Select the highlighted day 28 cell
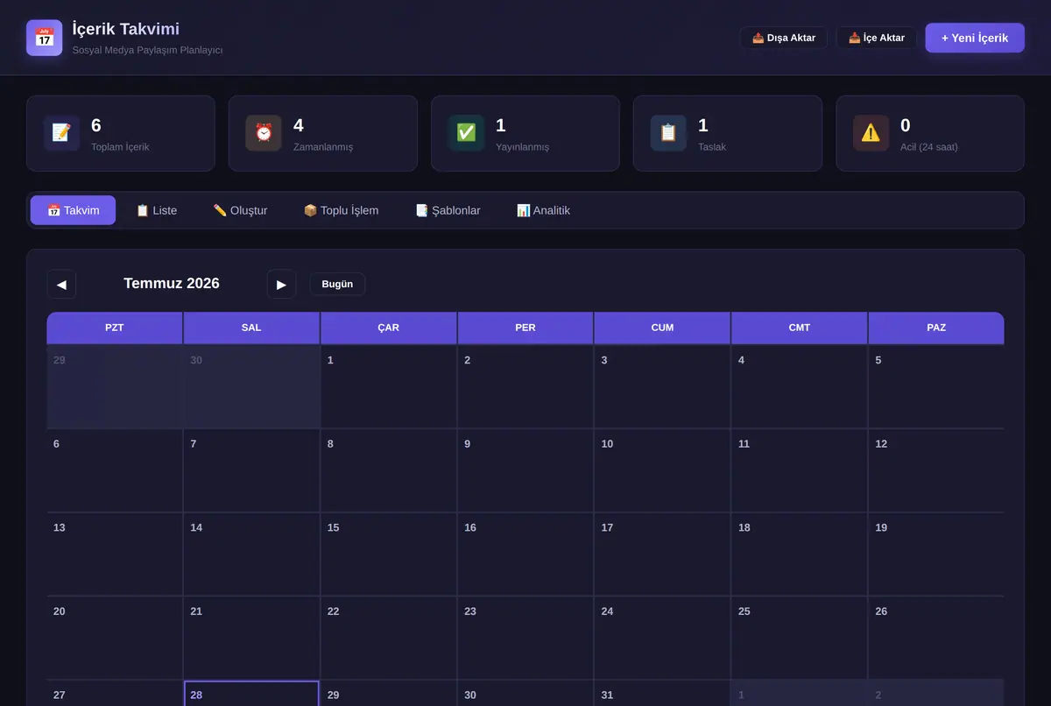Screen dimensions: 1051x706 [251, 694]
